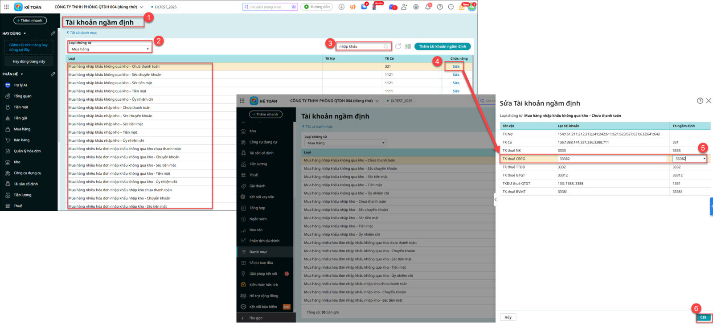
Task: Click Sửa link on first table row
Action: pyautogui.click(x=456, y=66)
